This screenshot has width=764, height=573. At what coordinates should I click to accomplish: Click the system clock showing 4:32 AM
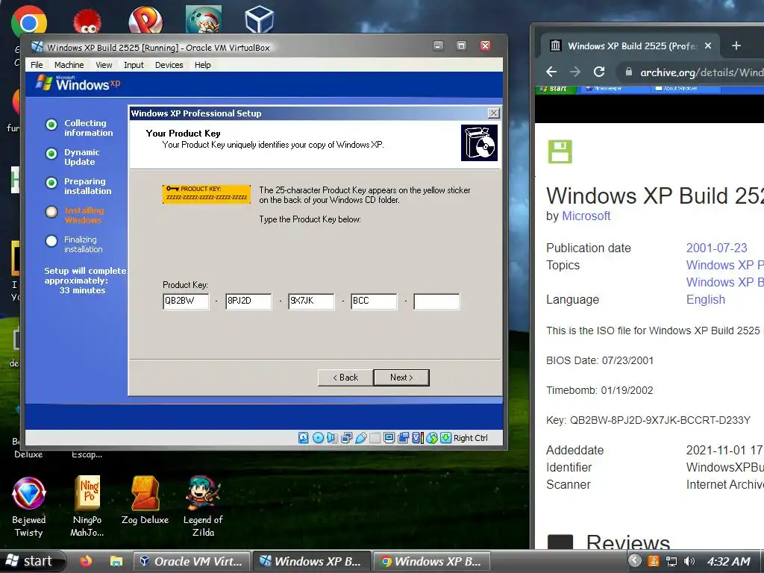click(728, 561)
